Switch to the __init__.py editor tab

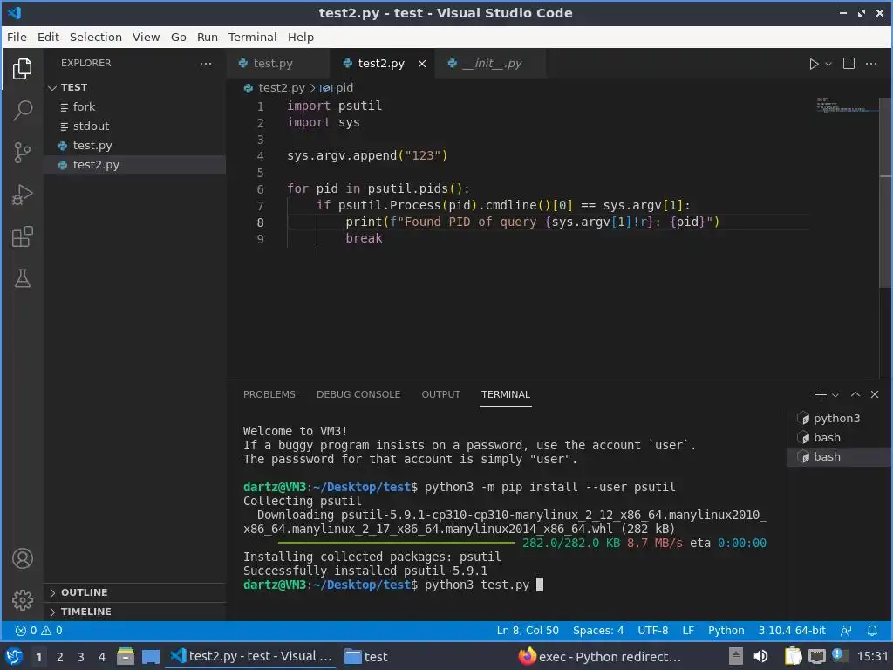coord(490,63)
